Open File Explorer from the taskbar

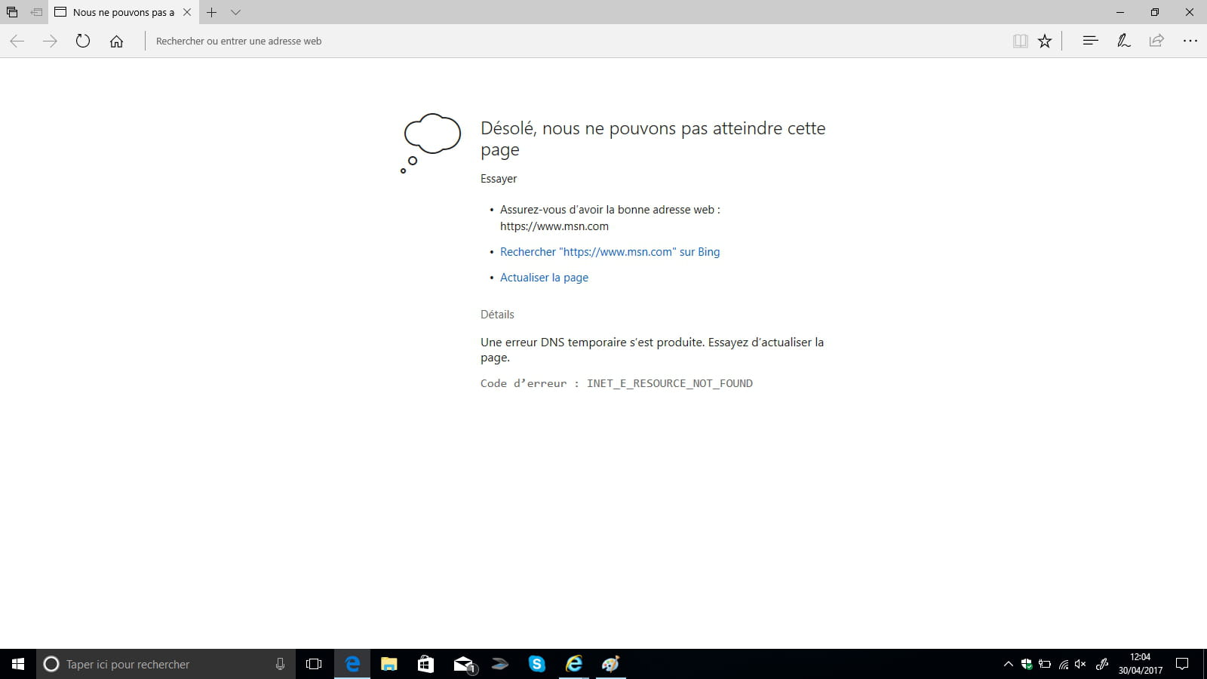point(389,664)
